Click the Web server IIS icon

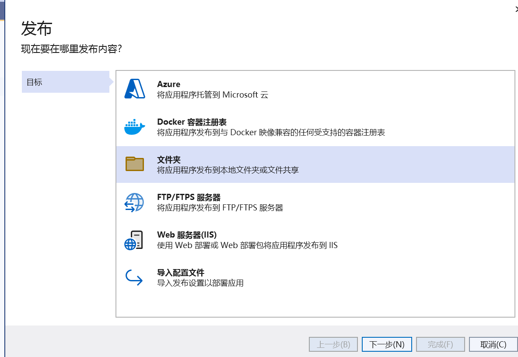[134, 240]
